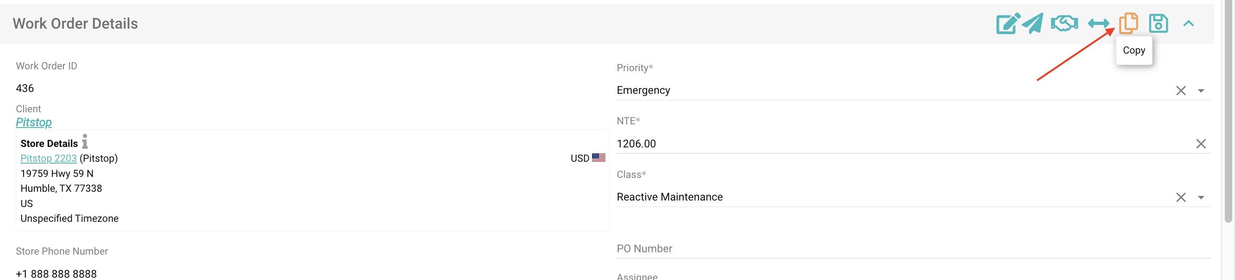1235x280 pixels.
Task: Copy the work order using Copy icon
Action: pyautogui.click(x=1128, y=24)
